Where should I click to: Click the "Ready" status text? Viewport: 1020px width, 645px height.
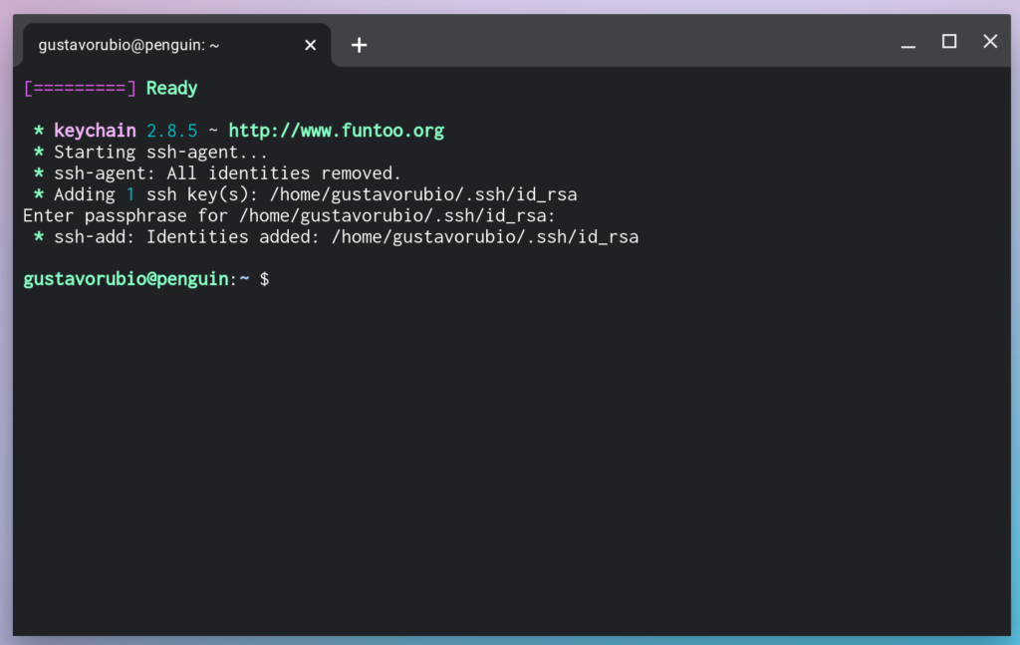tap(171, 88)
